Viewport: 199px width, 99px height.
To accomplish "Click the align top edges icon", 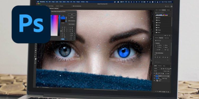I will pyautogui.click(x=163, y=57).
